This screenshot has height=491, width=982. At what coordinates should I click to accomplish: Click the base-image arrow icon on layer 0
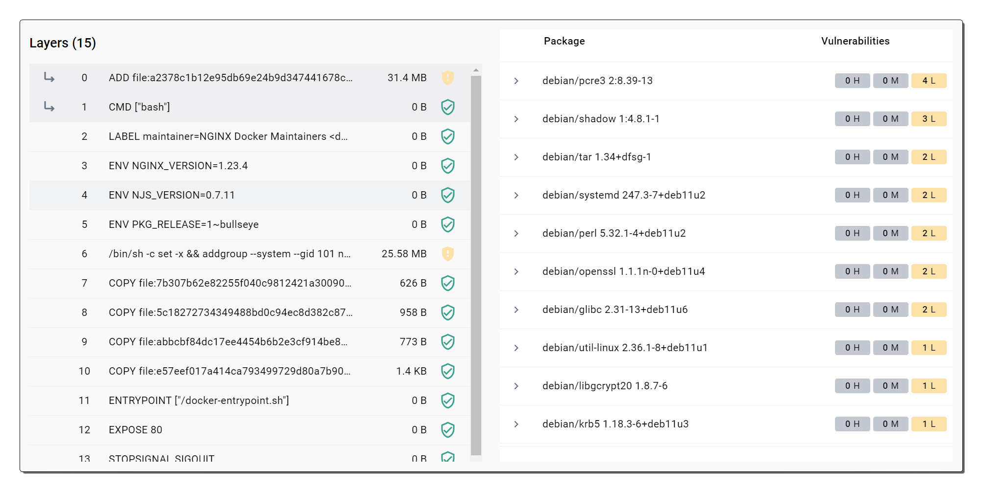[x=49, y=77]
